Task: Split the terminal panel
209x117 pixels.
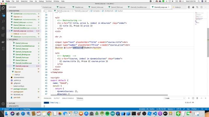Action: coord(193,98)
